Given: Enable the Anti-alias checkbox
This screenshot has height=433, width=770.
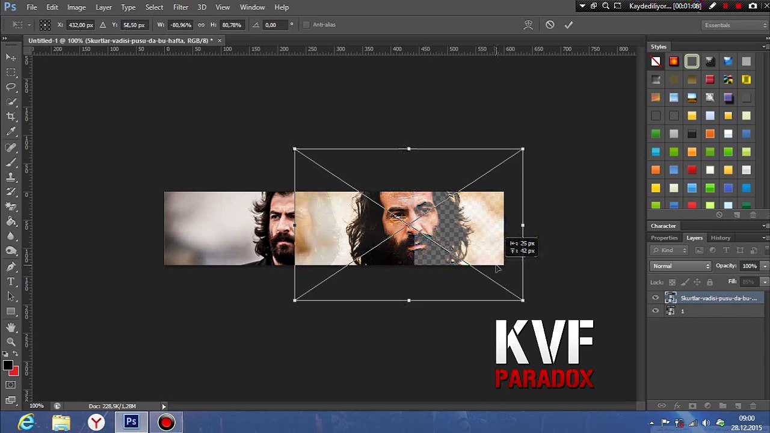Looking at the screenshot, I should click(306, 25).
